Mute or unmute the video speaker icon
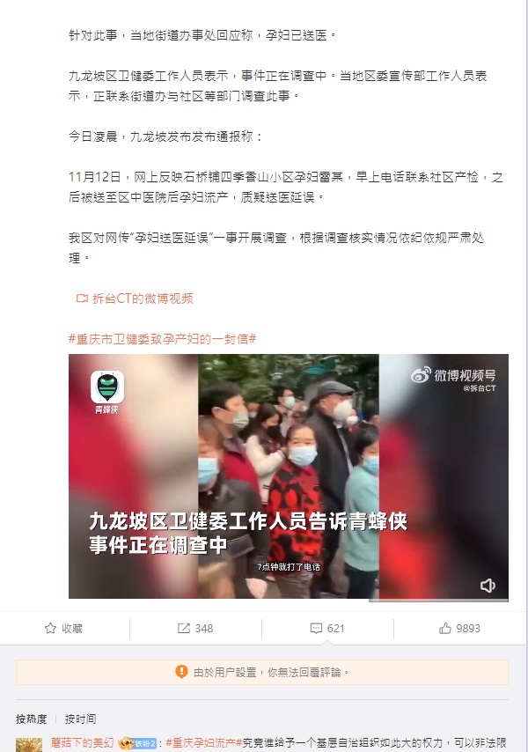 (x=488, y=585)
